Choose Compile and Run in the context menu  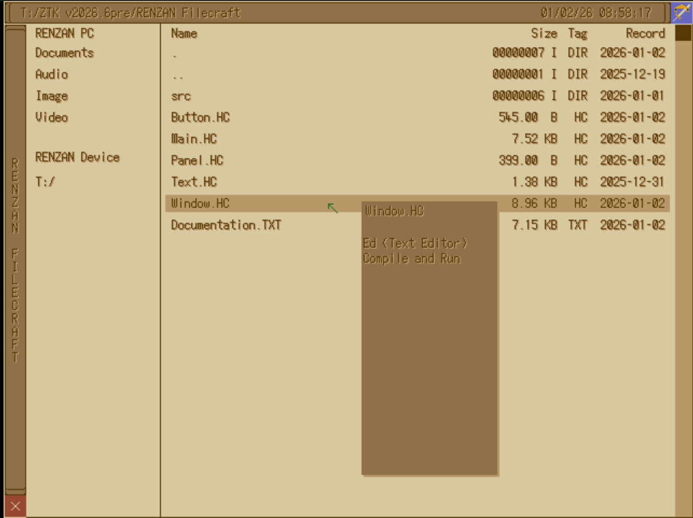click(x=412, y=259)
